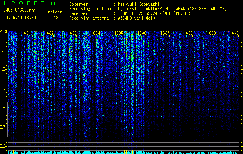Click the 1640 time marker

[235, 33]
